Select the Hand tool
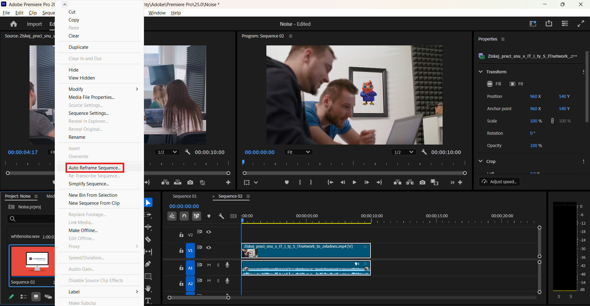 pos(148,289)
